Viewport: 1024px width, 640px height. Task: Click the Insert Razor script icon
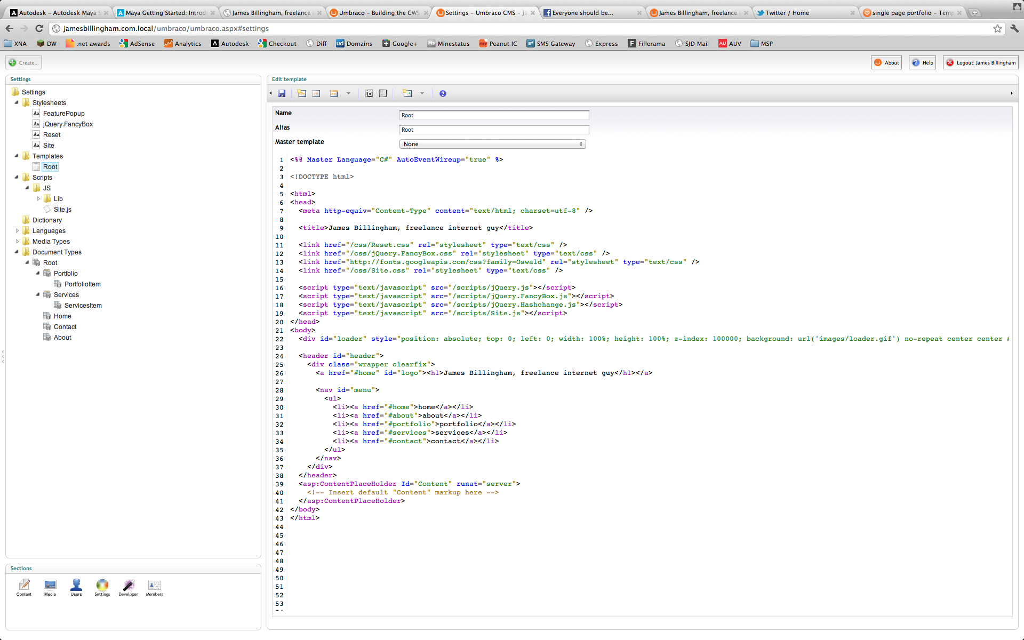coord(407,93)
